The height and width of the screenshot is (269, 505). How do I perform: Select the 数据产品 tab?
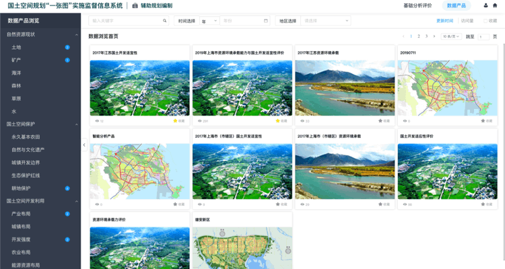tap(457, 5)
